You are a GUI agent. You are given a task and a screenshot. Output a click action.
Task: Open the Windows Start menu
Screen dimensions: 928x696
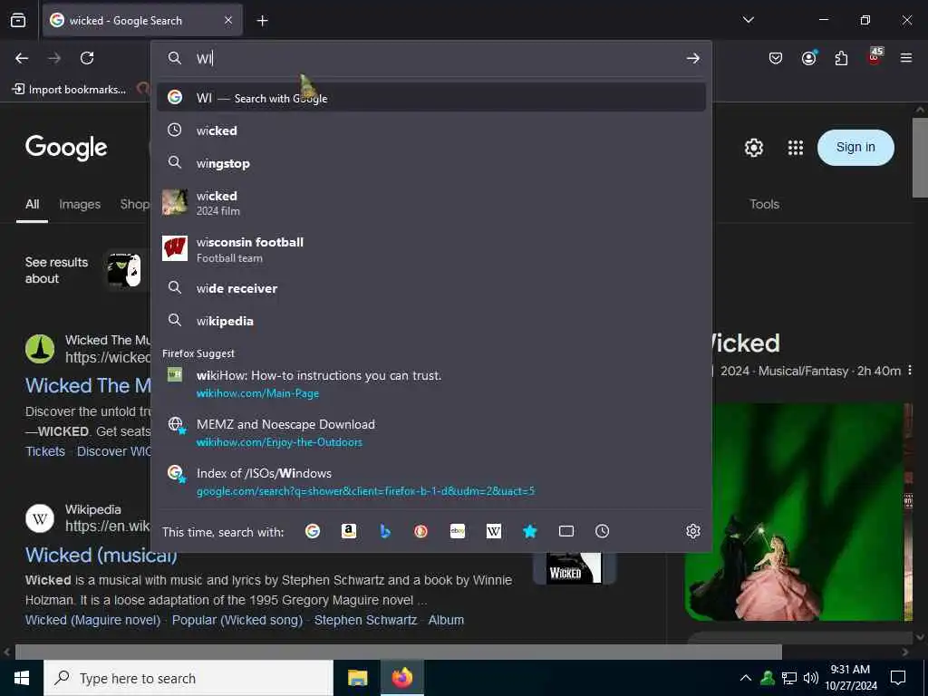22,678
